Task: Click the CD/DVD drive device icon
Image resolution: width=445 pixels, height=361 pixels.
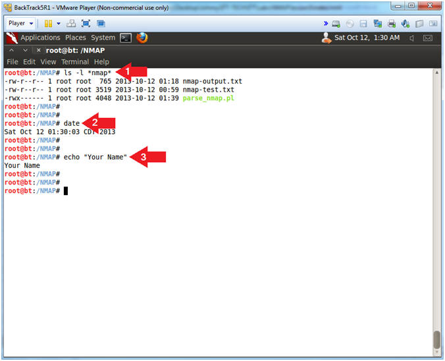Action: (350, 24)
